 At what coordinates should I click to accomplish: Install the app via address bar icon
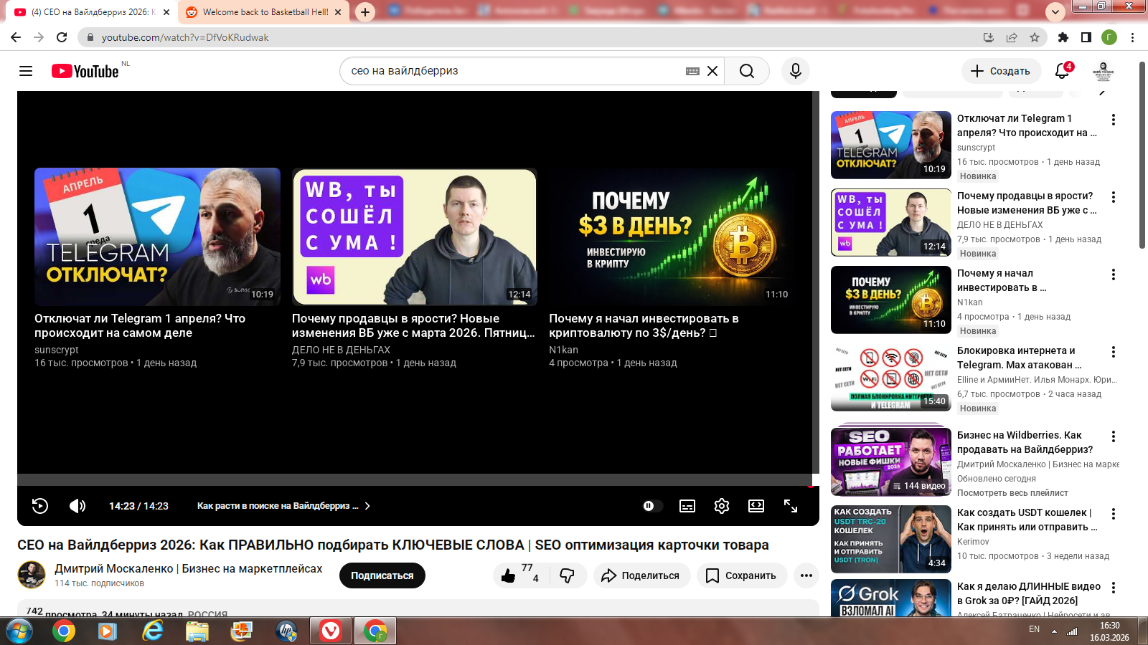tap(989, 37)
